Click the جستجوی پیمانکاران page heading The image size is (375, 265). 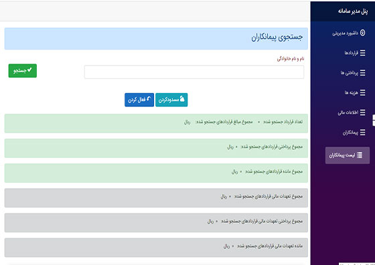click(x=277, y=37)
